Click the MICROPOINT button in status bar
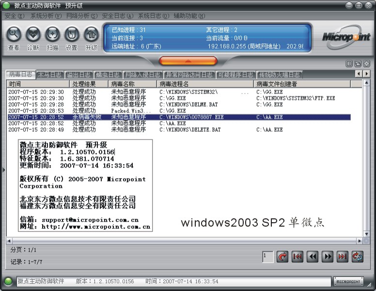 point(348,281)
